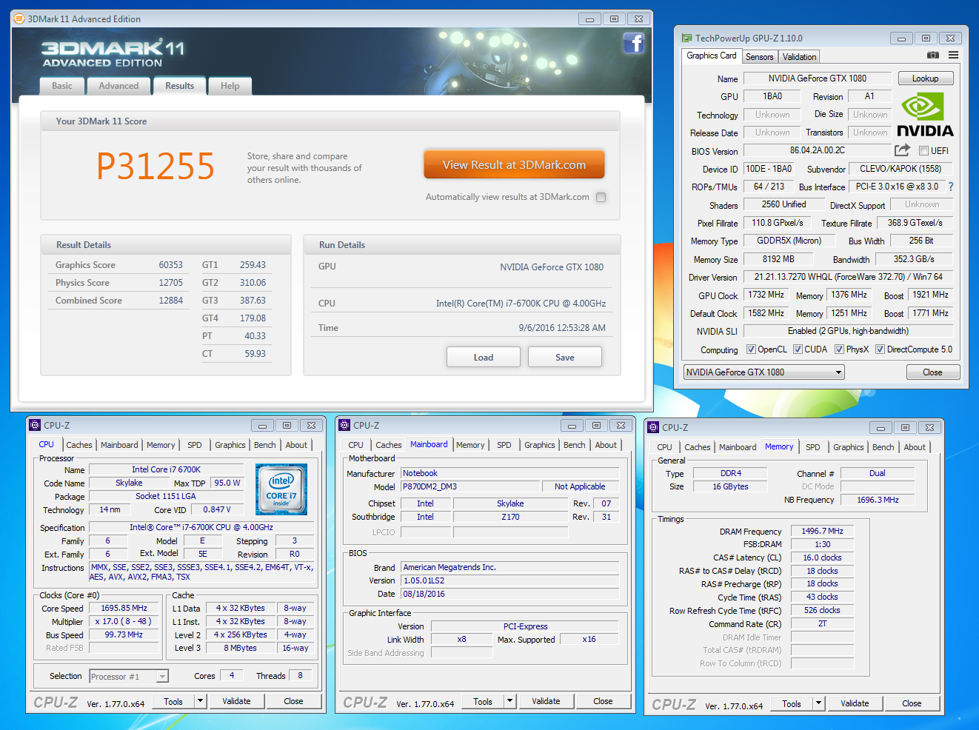Toggle the PhysX checkbox in GPU-Z
The width and height of the screenshot is (979, 730).
click(839, 349)
